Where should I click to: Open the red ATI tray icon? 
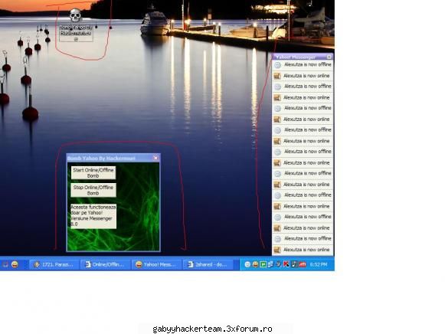[303, 264]
